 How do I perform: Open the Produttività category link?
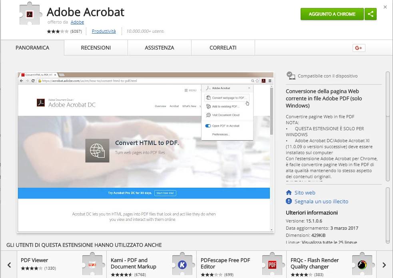(x=104, y=31)
